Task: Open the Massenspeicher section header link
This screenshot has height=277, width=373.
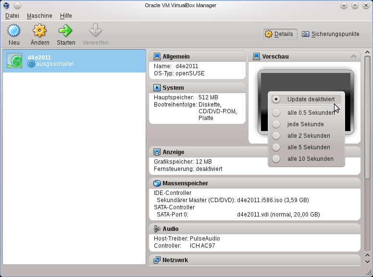Action: point(186,183)
